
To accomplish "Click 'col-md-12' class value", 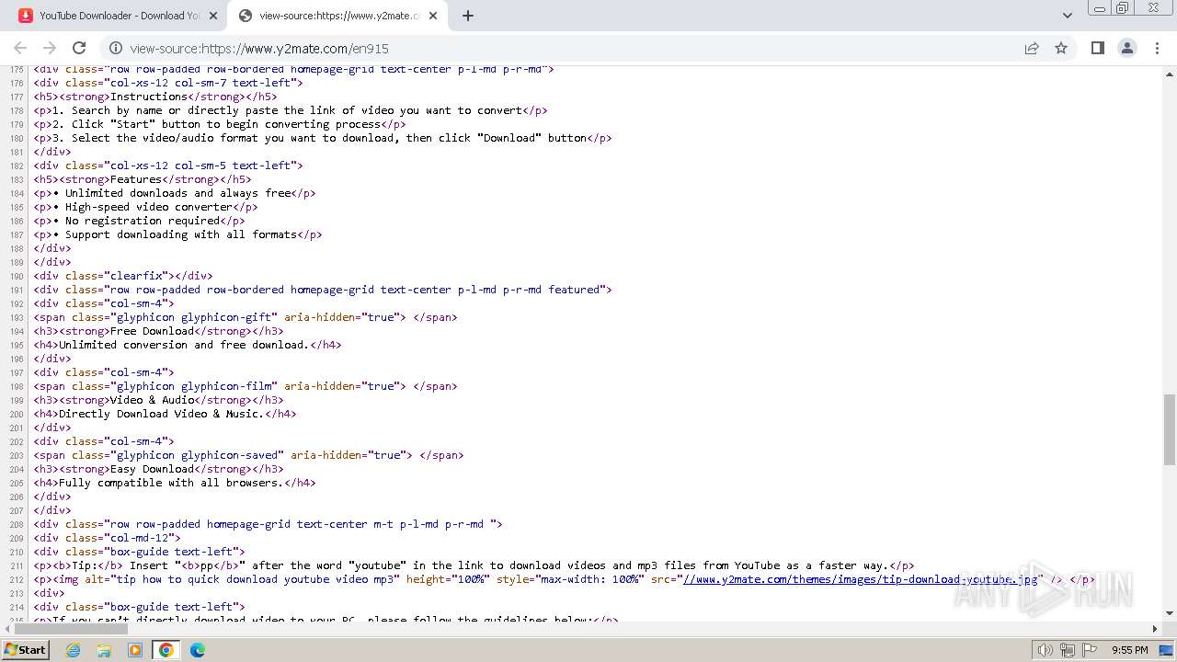I will coord(139,538).
